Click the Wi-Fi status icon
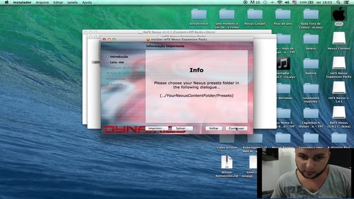The height and width of the screenshot is (199, 354). pyautogui.click(x=279, y=2)
